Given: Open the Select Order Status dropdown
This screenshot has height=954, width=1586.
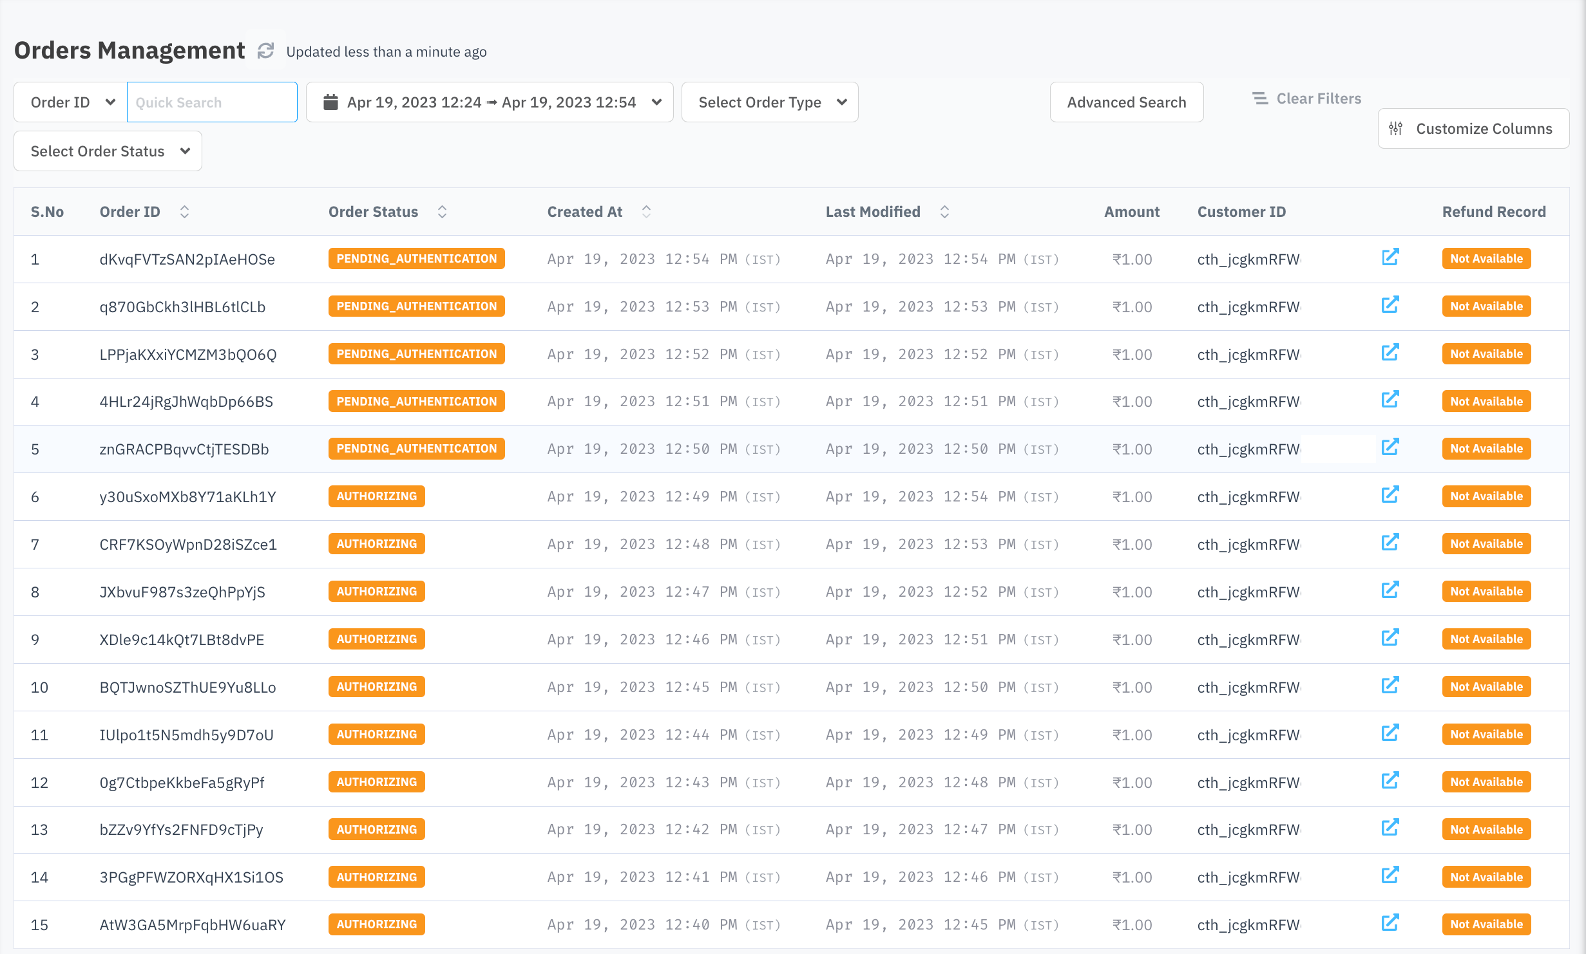Looking at the screenshot, I should click(108, 151).
